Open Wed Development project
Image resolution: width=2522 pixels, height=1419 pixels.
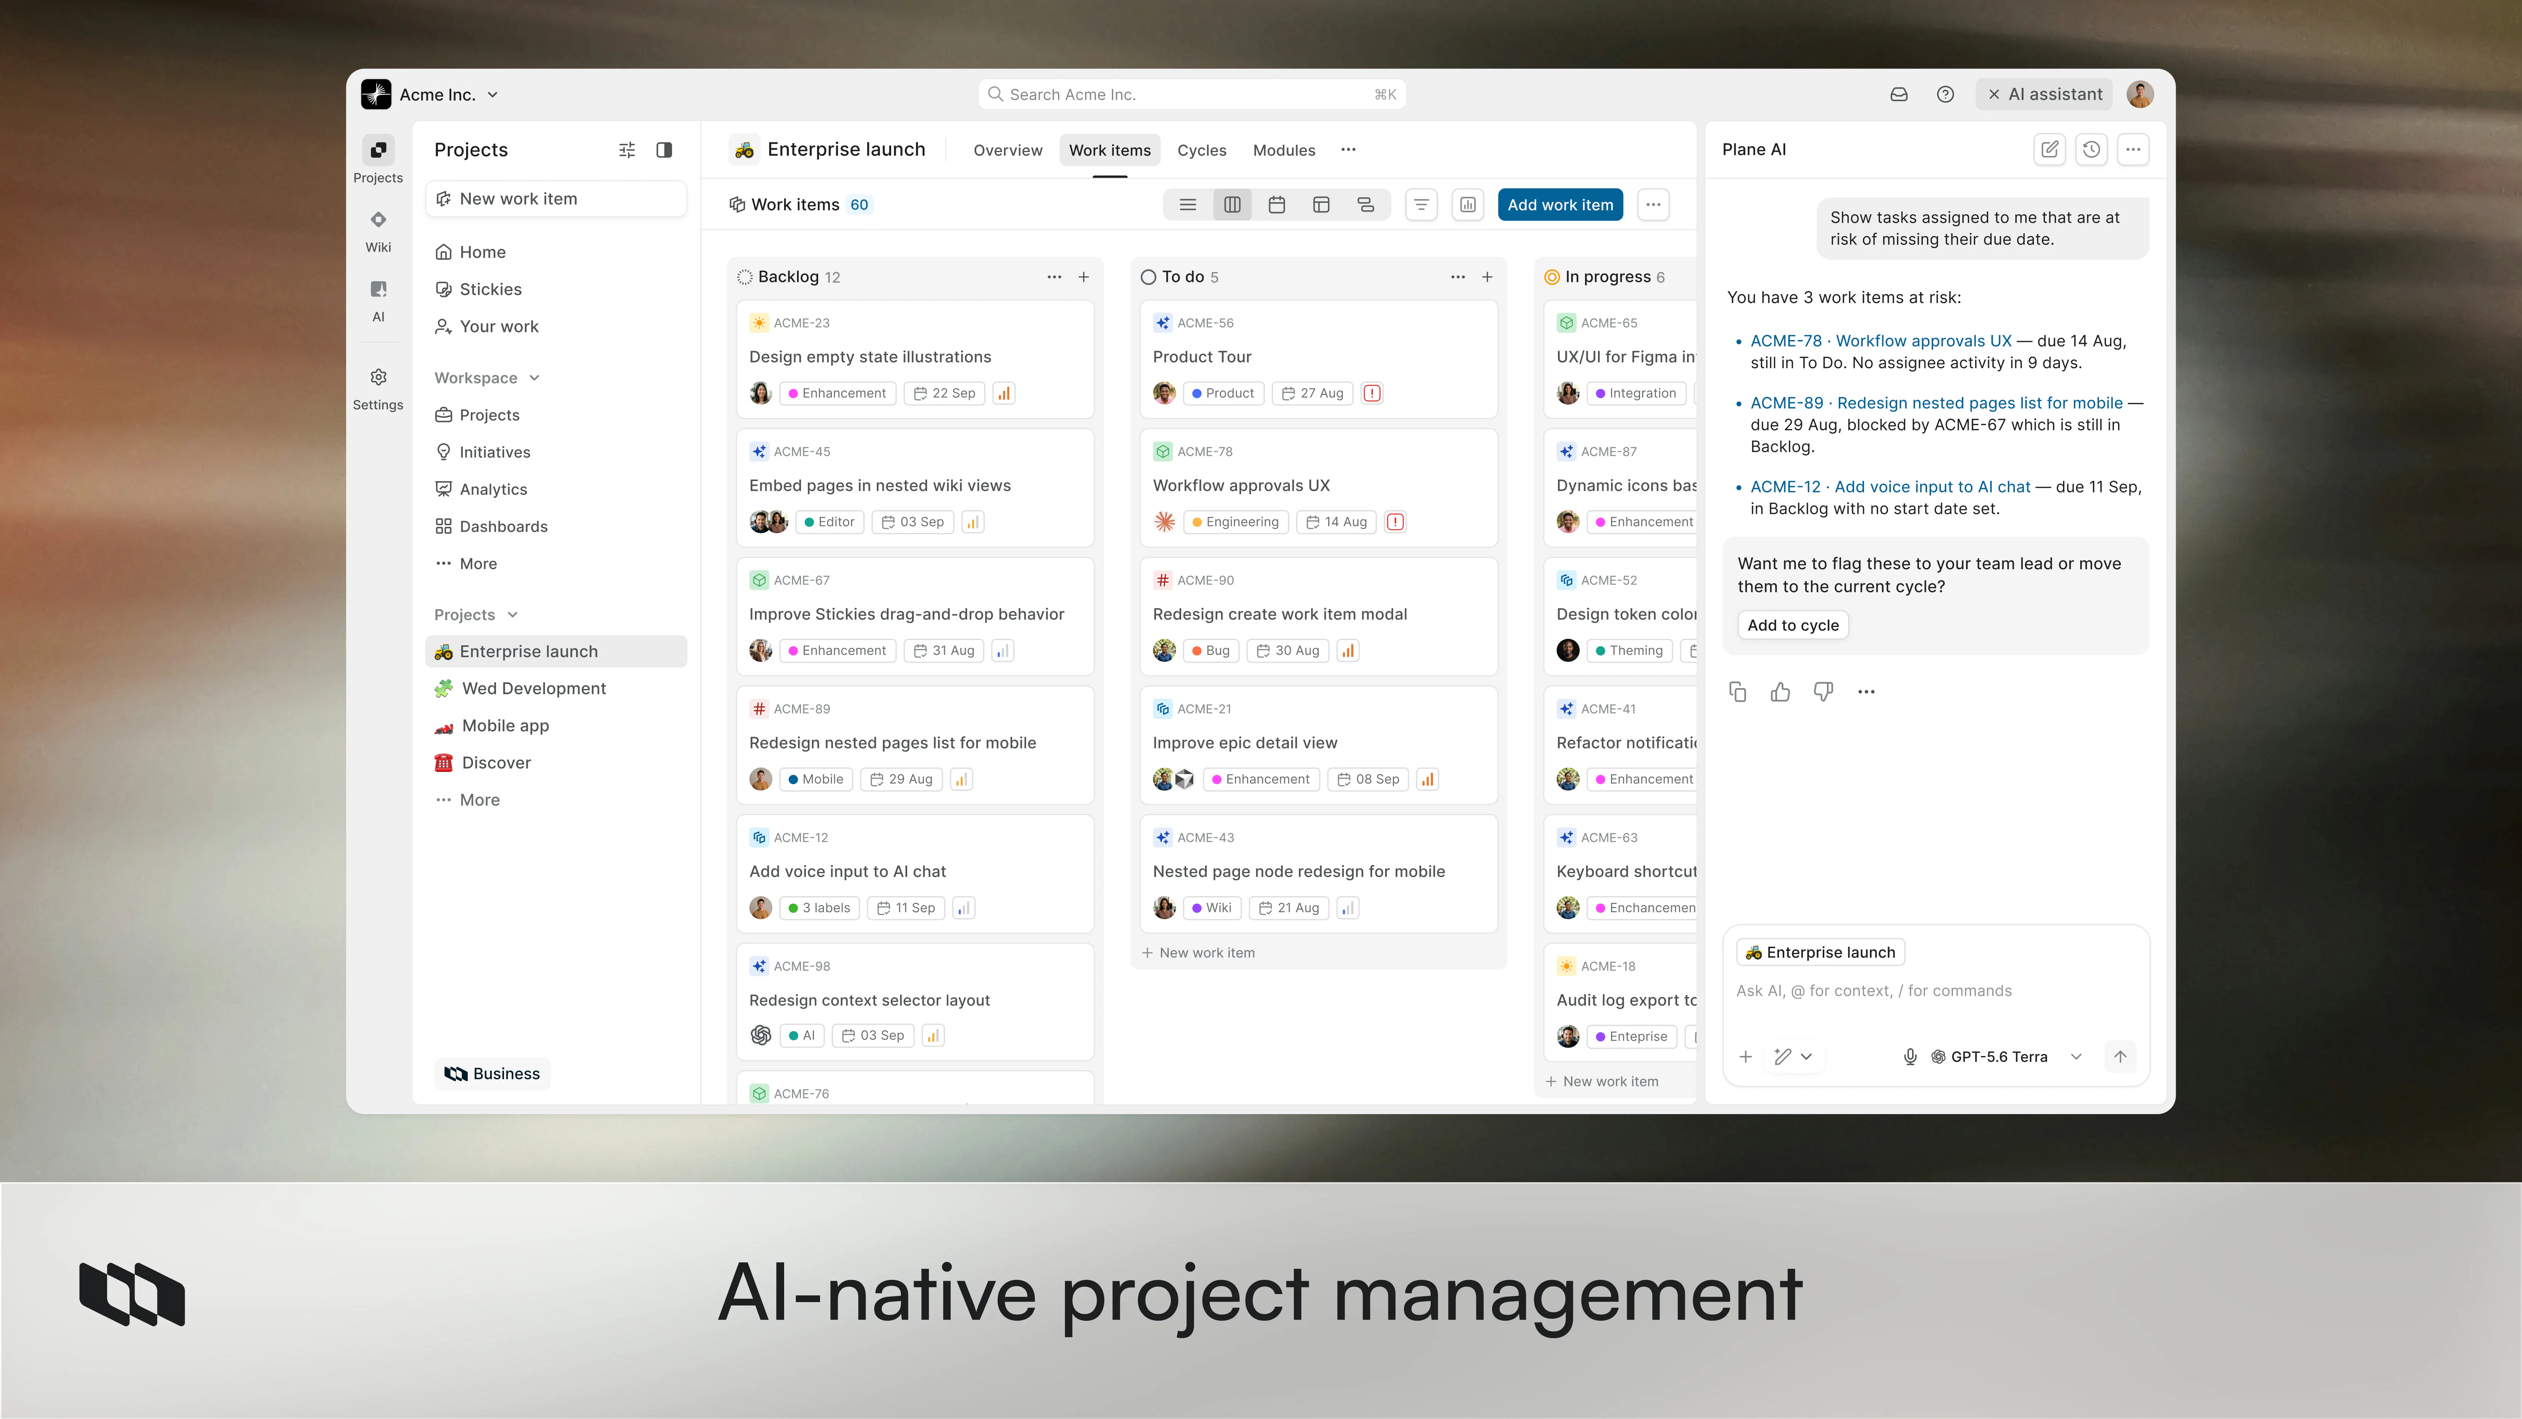(556, 689)
